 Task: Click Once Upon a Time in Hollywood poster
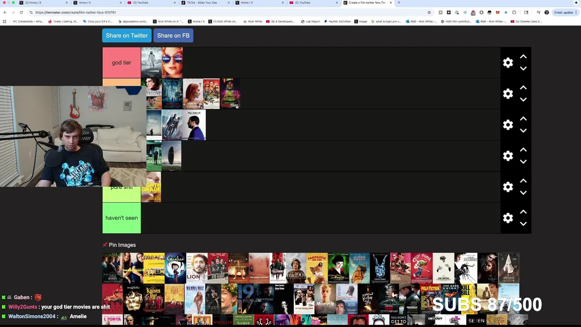tap(212, 94)
